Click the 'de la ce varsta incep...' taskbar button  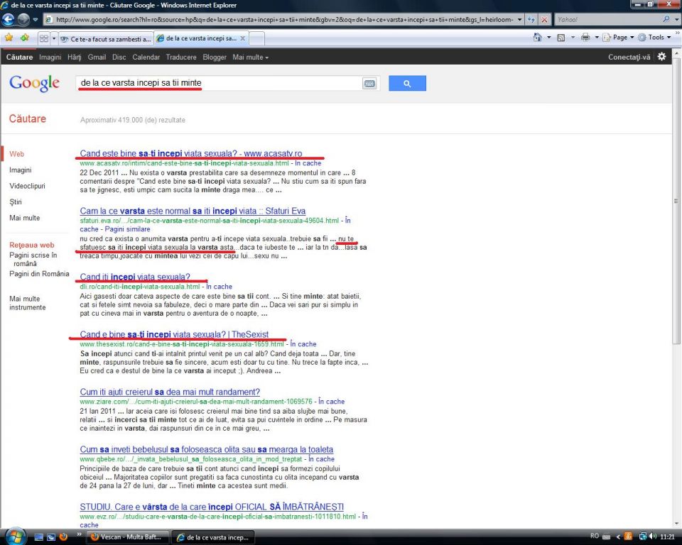[x=214, y=537]
